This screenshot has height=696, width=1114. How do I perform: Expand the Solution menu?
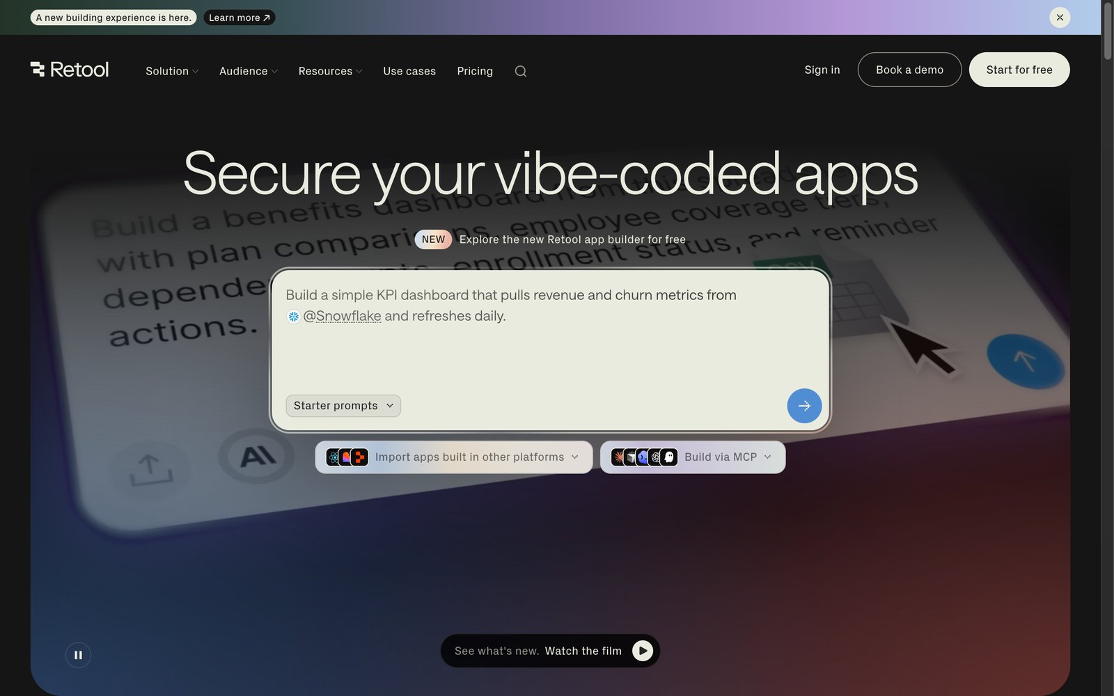[172, 71]
